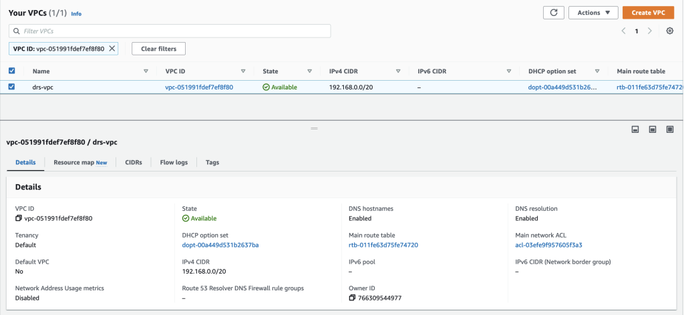Expand split panel to full height
This screenshot has height=315, width=684.
(x=669, y=129)
